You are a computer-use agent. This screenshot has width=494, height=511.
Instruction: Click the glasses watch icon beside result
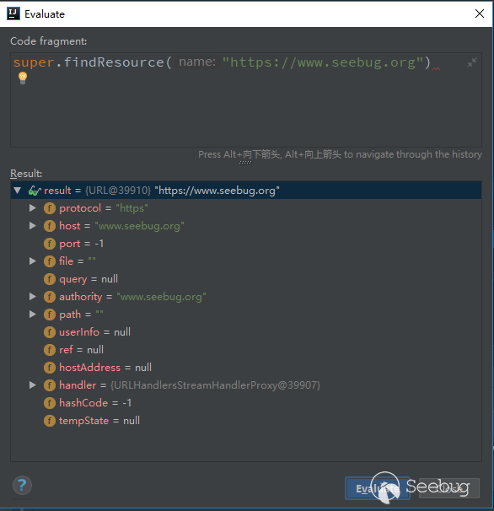(35, 191)
